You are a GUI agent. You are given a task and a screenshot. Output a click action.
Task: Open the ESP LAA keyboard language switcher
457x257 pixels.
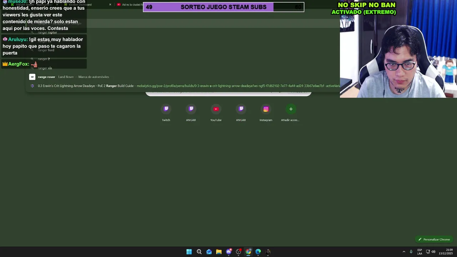pyautogui.click(x=420, y=252)
